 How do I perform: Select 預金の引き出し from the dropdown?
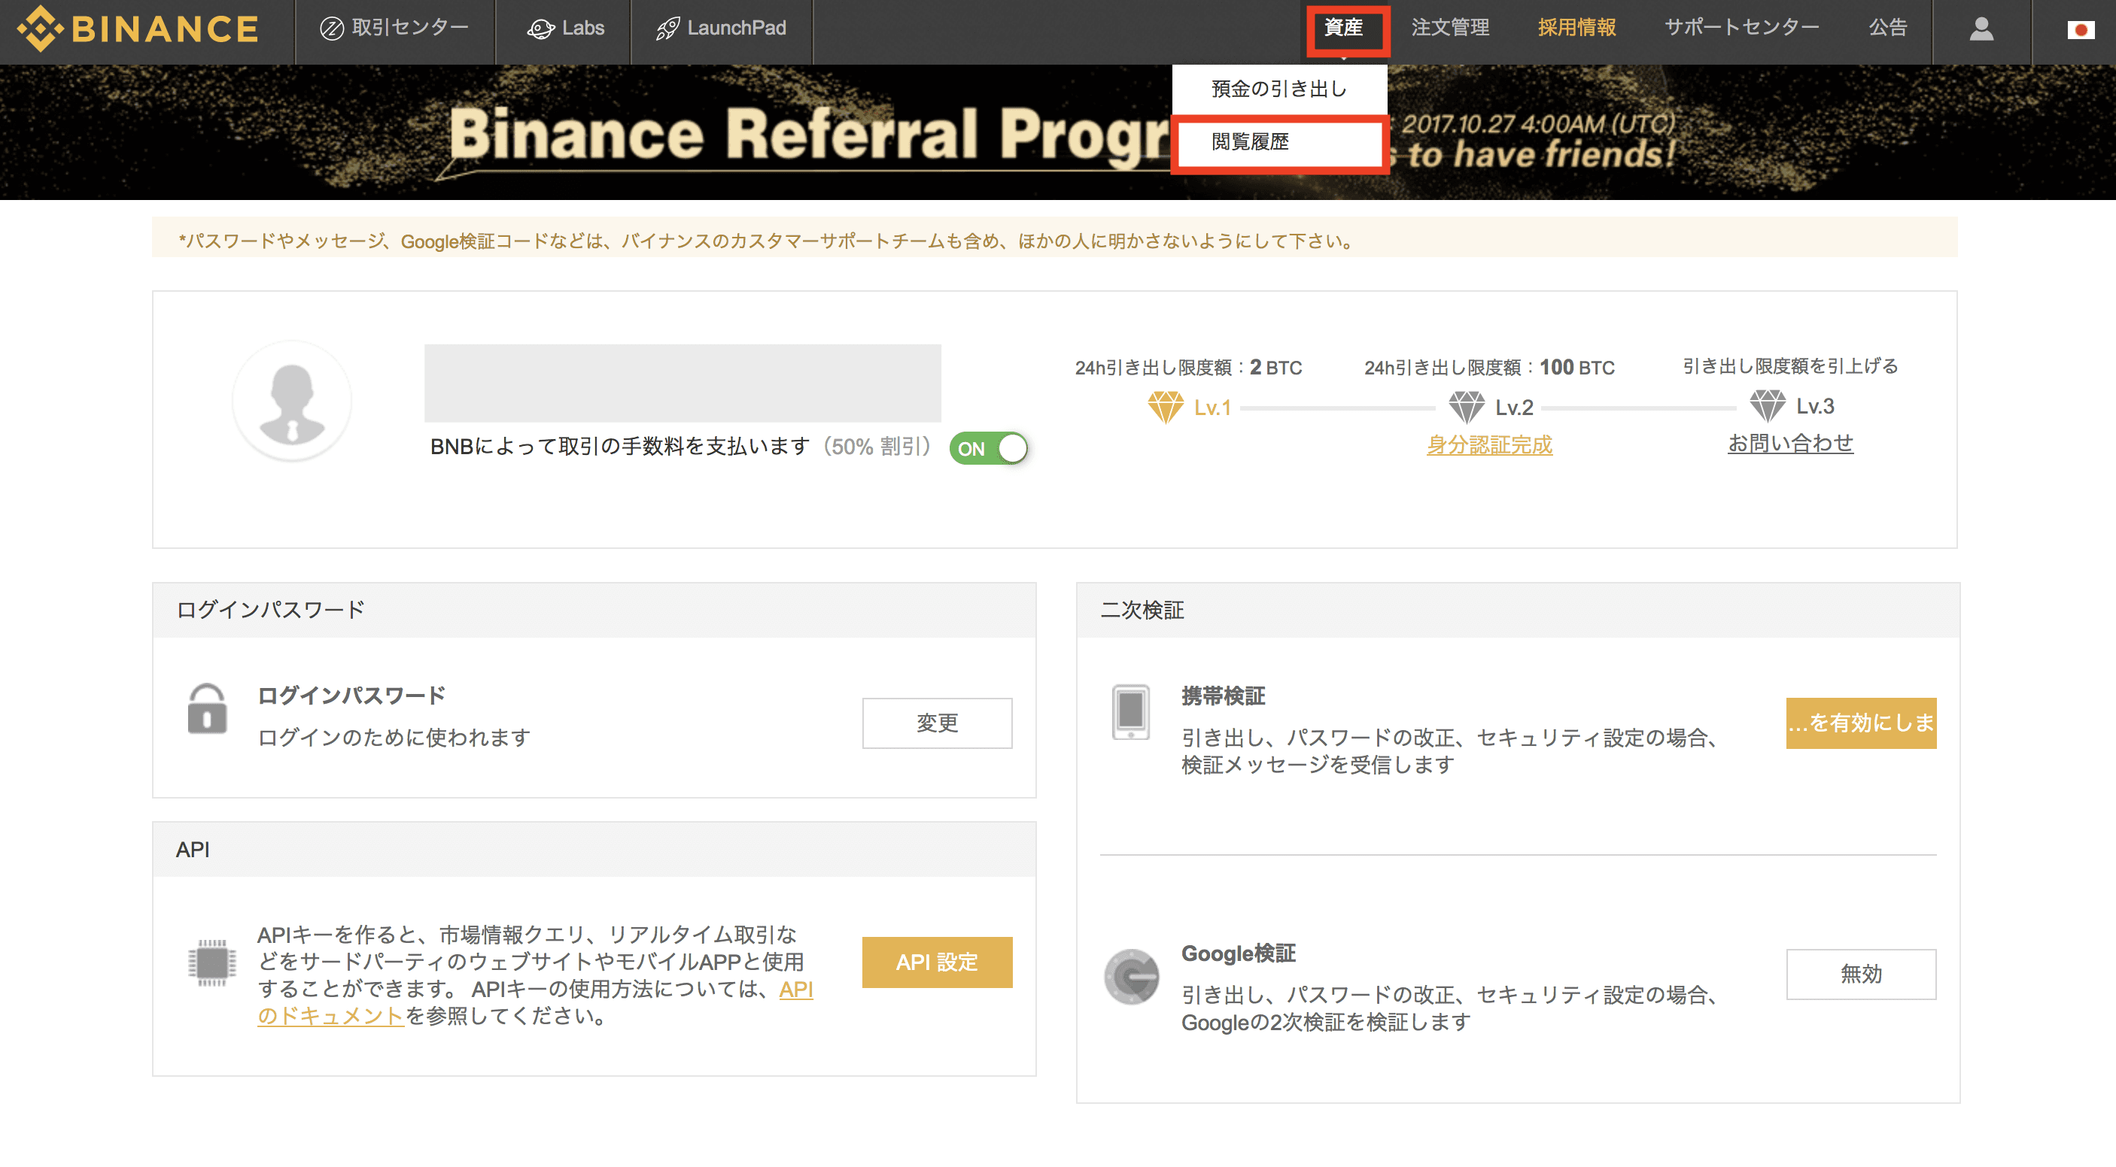1278,89
